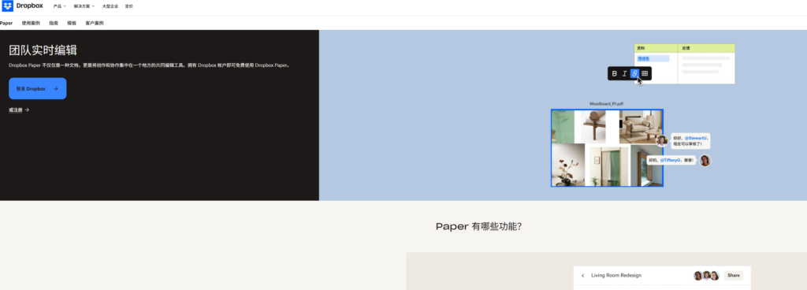Click the avatar next to @TiffanyG reply
Viewport: 807px width, 290px height.
705,161
